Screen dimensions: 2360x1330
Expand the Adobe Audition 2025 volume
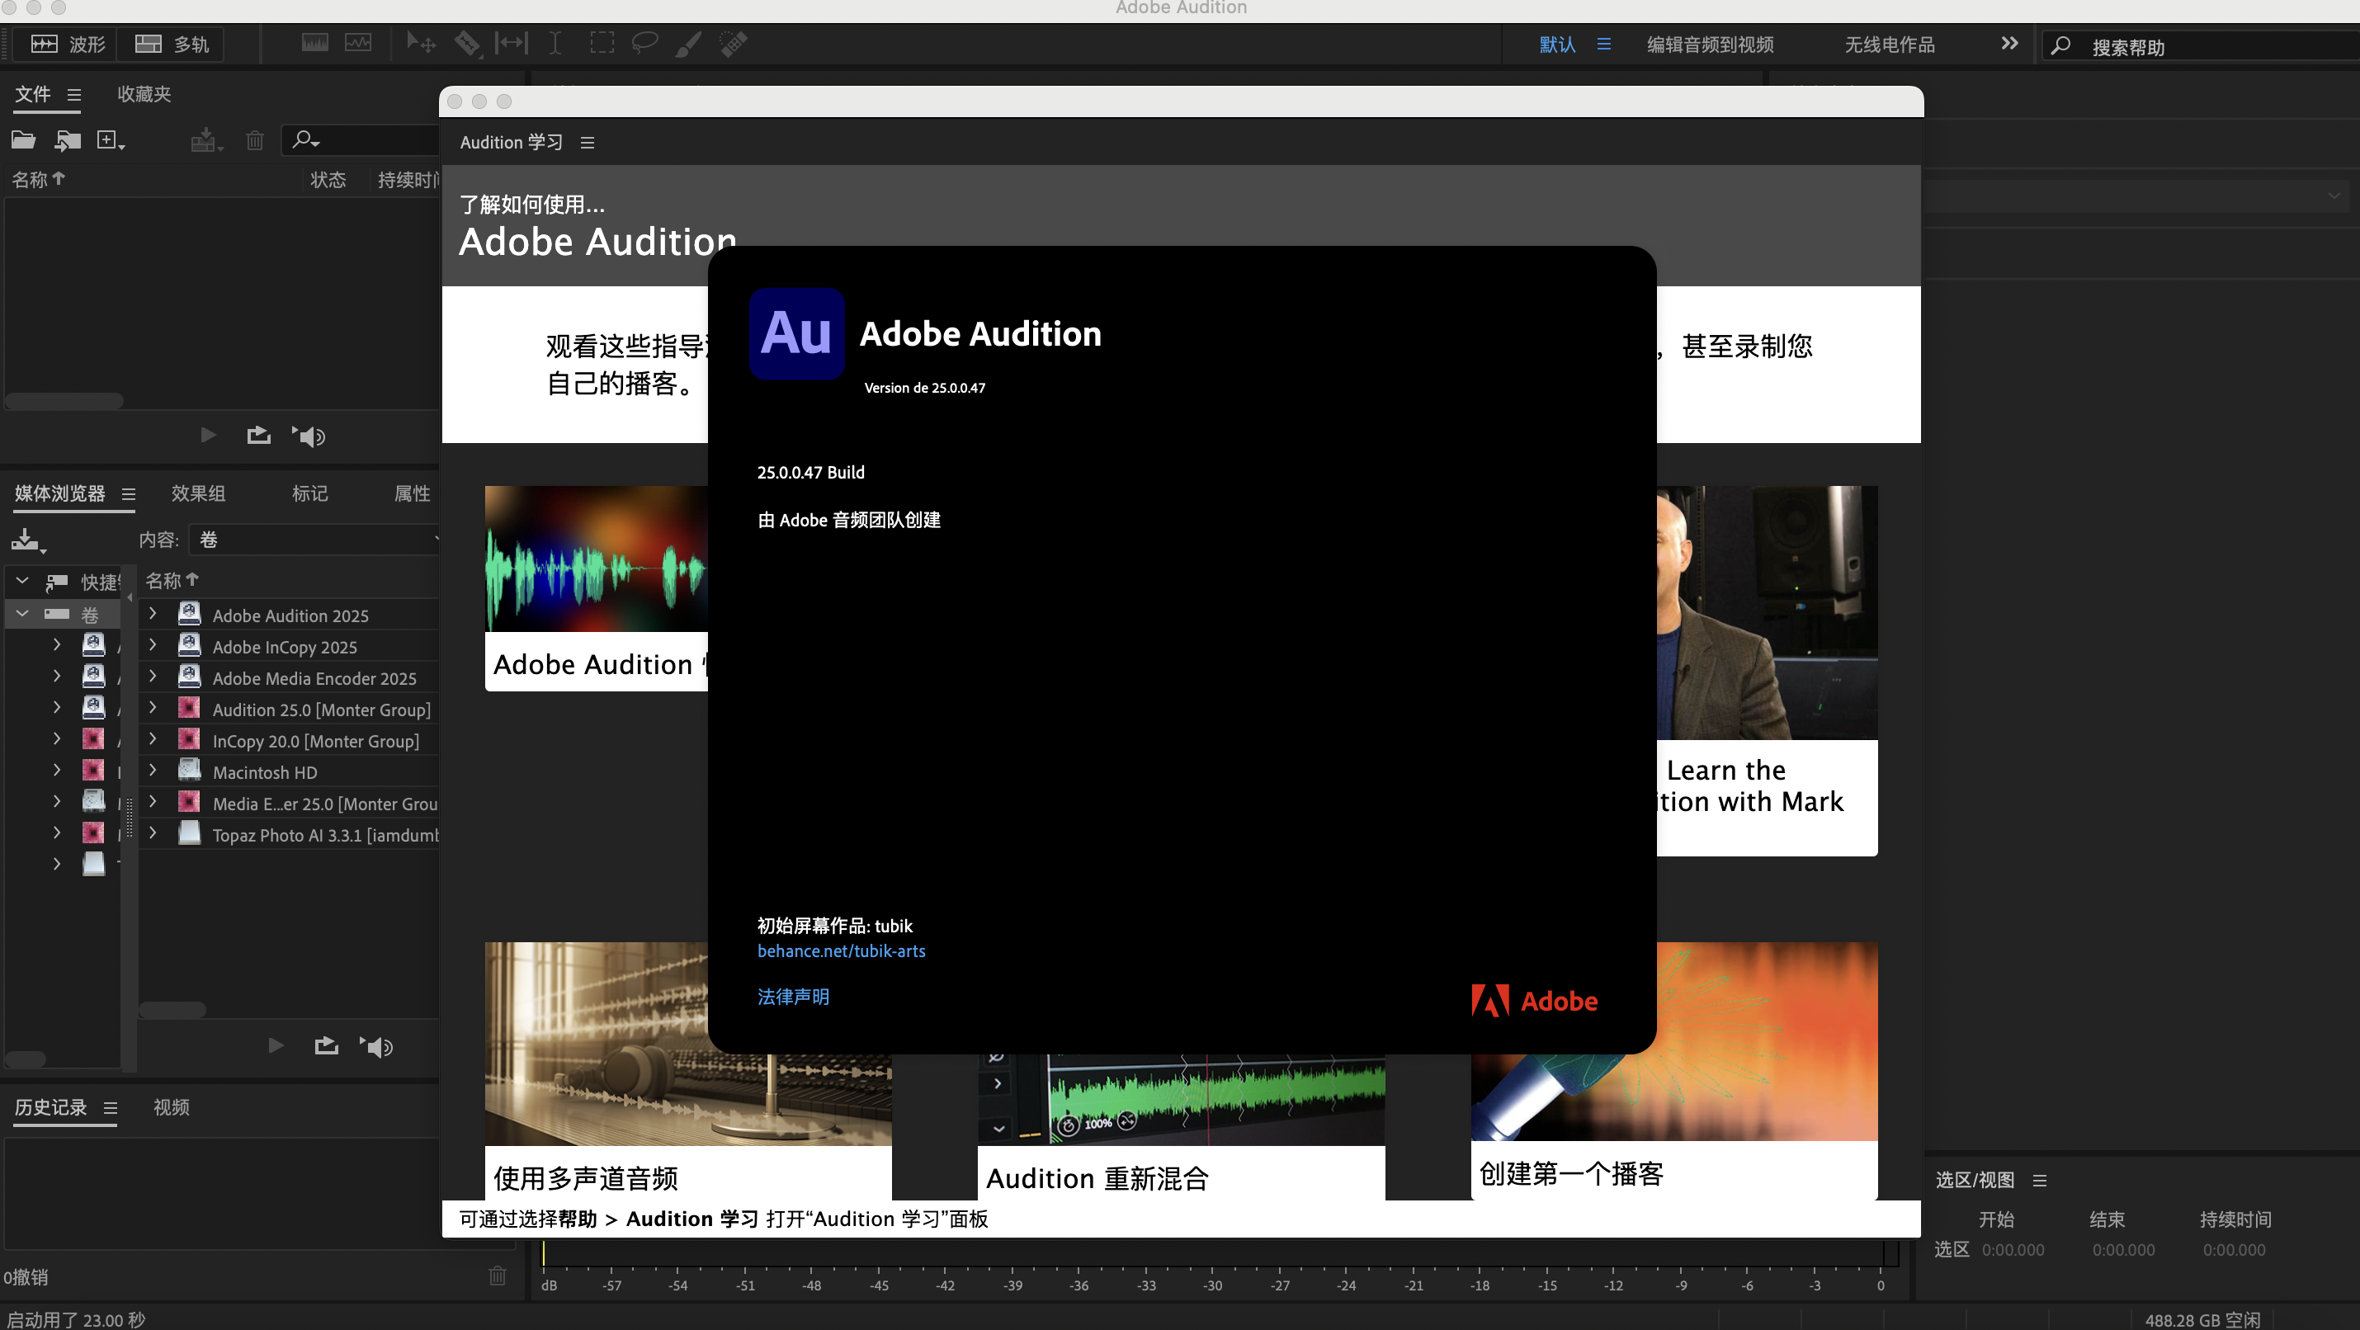[x=153, y=615]
